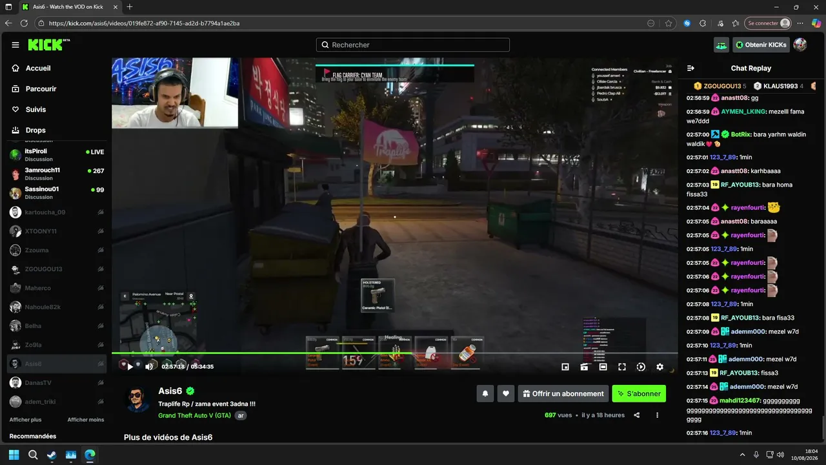This screenshot has width=826, height=465.
Task: Open Shazam extension icon
Action: pyautogui.click(x=687, y=23)
